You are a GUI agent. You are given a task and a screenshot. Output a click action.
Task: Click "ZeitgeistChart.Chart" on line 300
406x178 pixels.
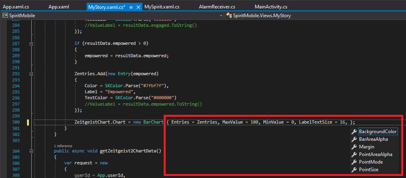pos(100,122)
